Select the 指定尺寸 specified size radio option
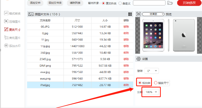This screenshot has height=108, width=202. (156, 83)
